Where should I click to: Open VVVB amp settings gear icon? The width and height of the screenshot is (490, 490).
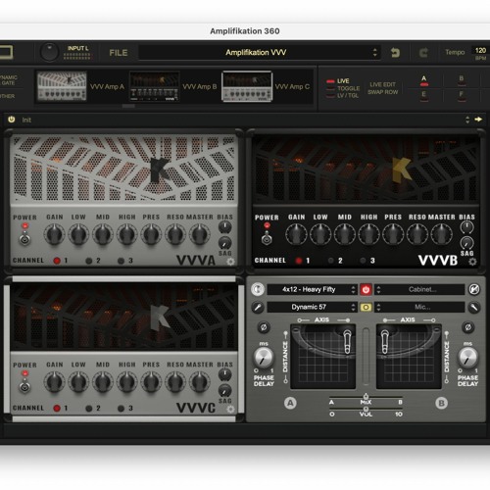pos(472,262)
